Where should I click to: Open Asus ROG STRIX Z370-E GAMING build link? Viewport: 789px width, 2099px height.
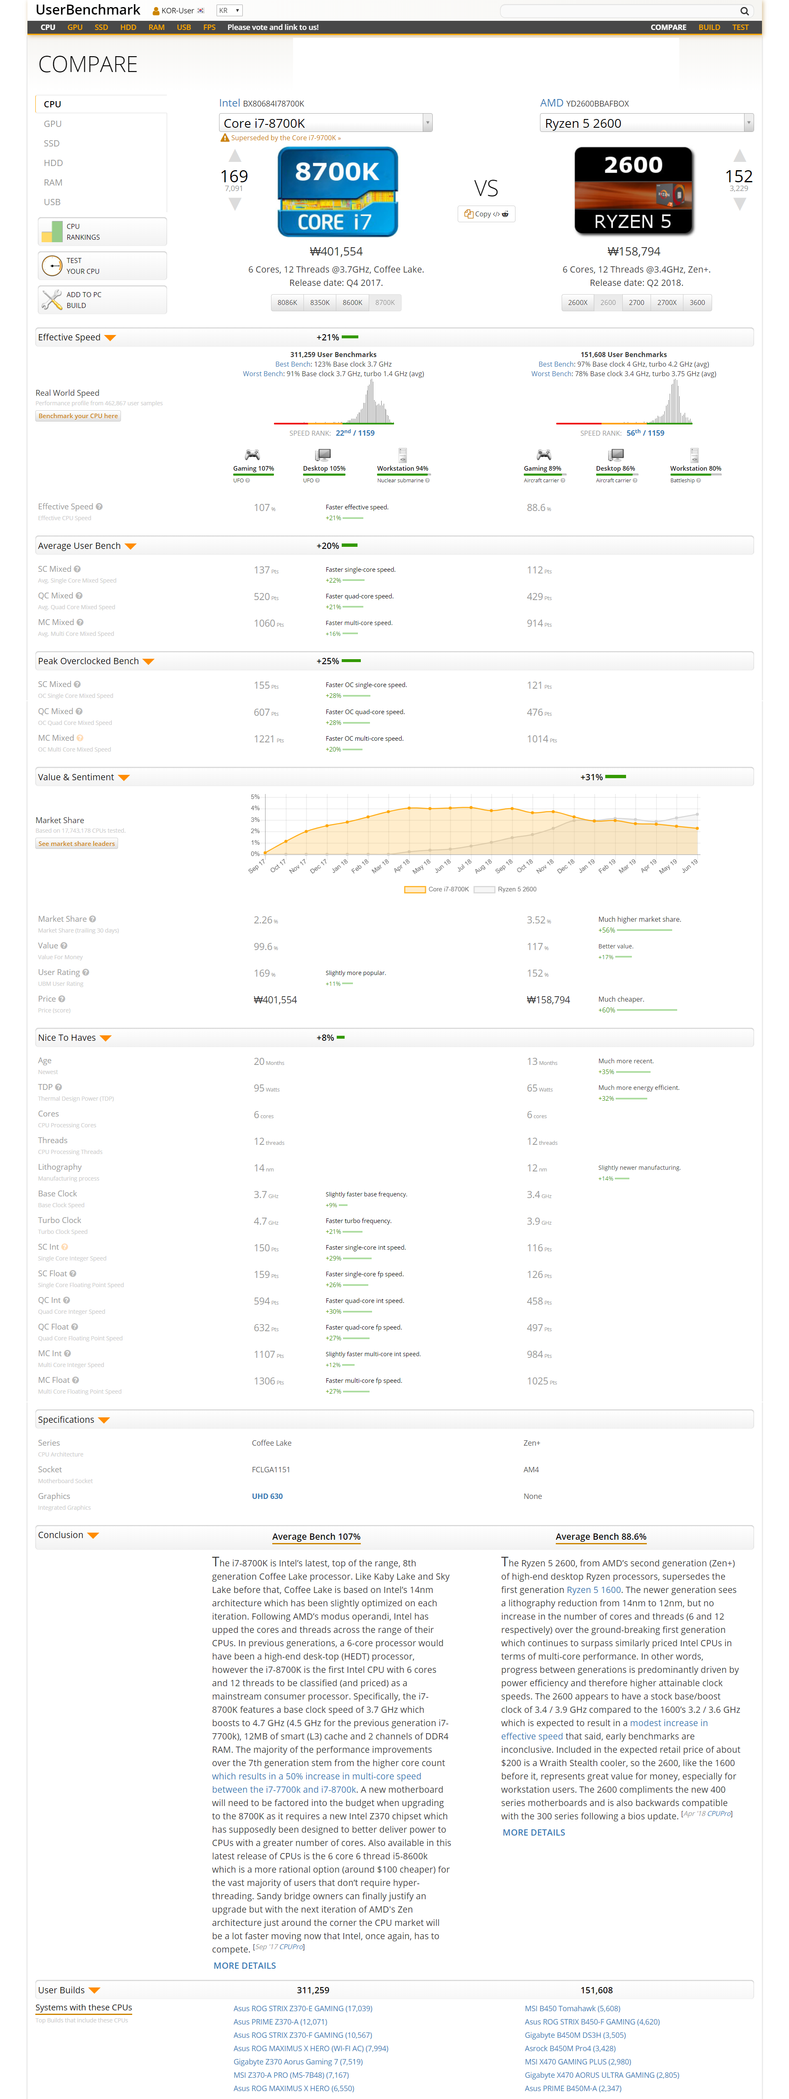click(303, 2009)
